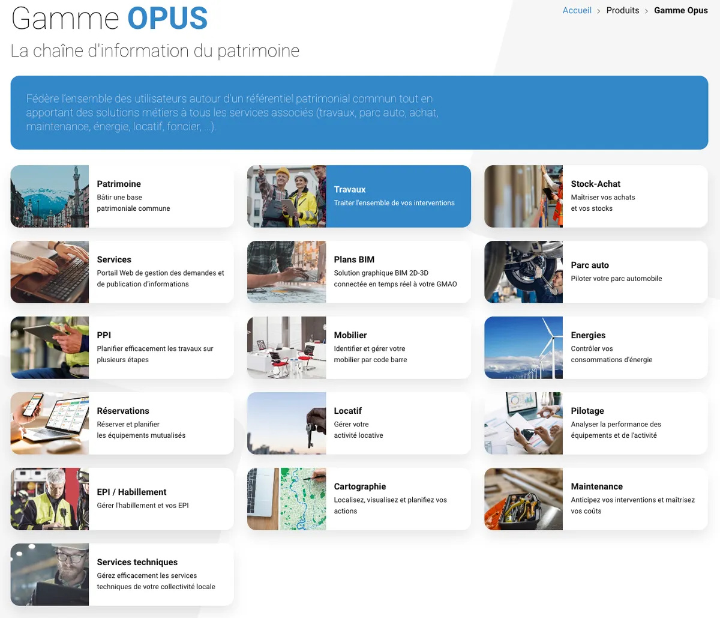Viewport: 720px width, 618px height.
Task: Navigate to Accueil via the breadcrumb
Action: click(x=577, y=10)
